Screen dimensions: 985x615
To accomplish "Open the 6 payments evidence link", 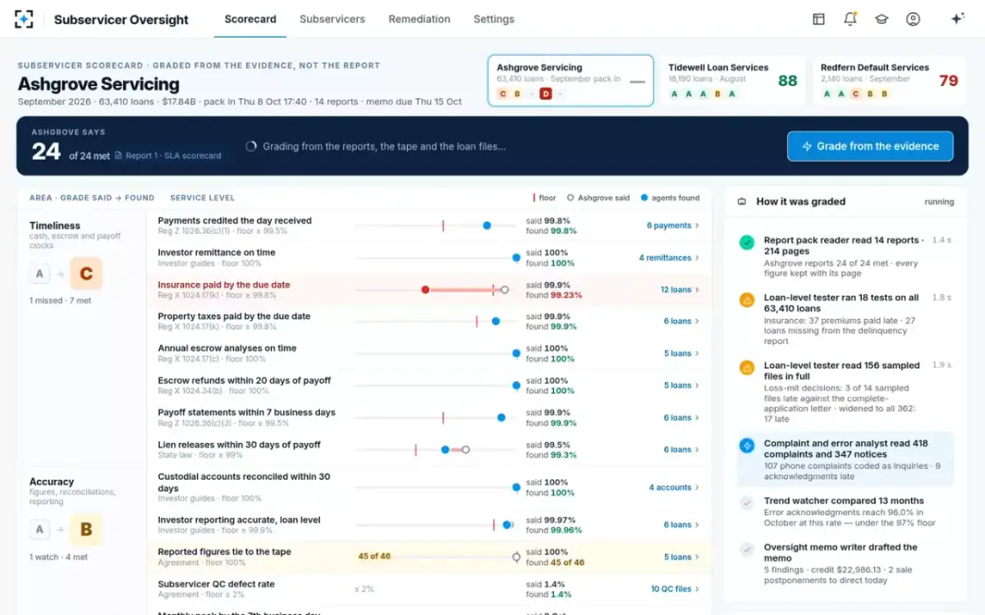I will pyautogui.click(x=673, y=225).
